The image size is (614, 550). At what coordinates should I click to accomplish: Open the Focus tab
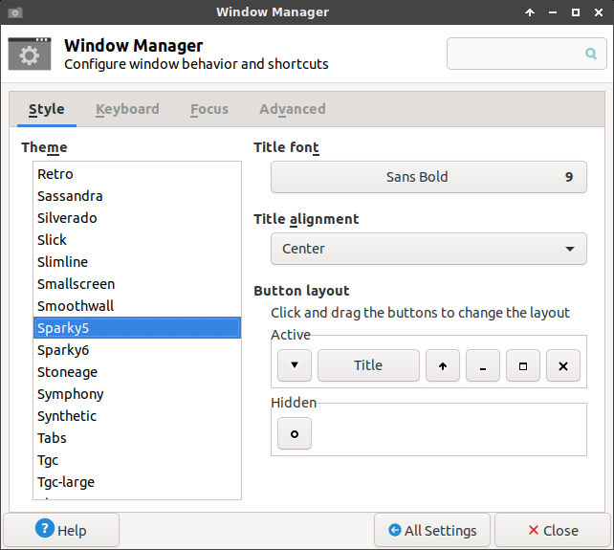[208, 109]
